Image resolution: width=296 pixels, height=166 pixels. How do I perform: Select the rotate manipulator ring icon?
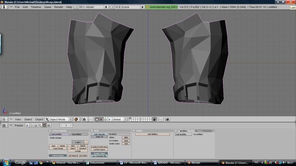(x=105, y=119)
